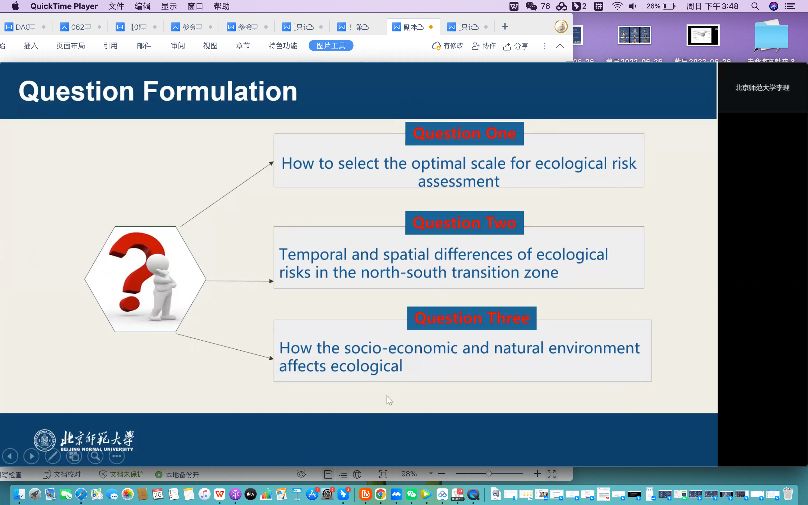The image size is (808, 505).
Task: Collapse the ribbon with the chevron arrow
Action: pos(560,46)
